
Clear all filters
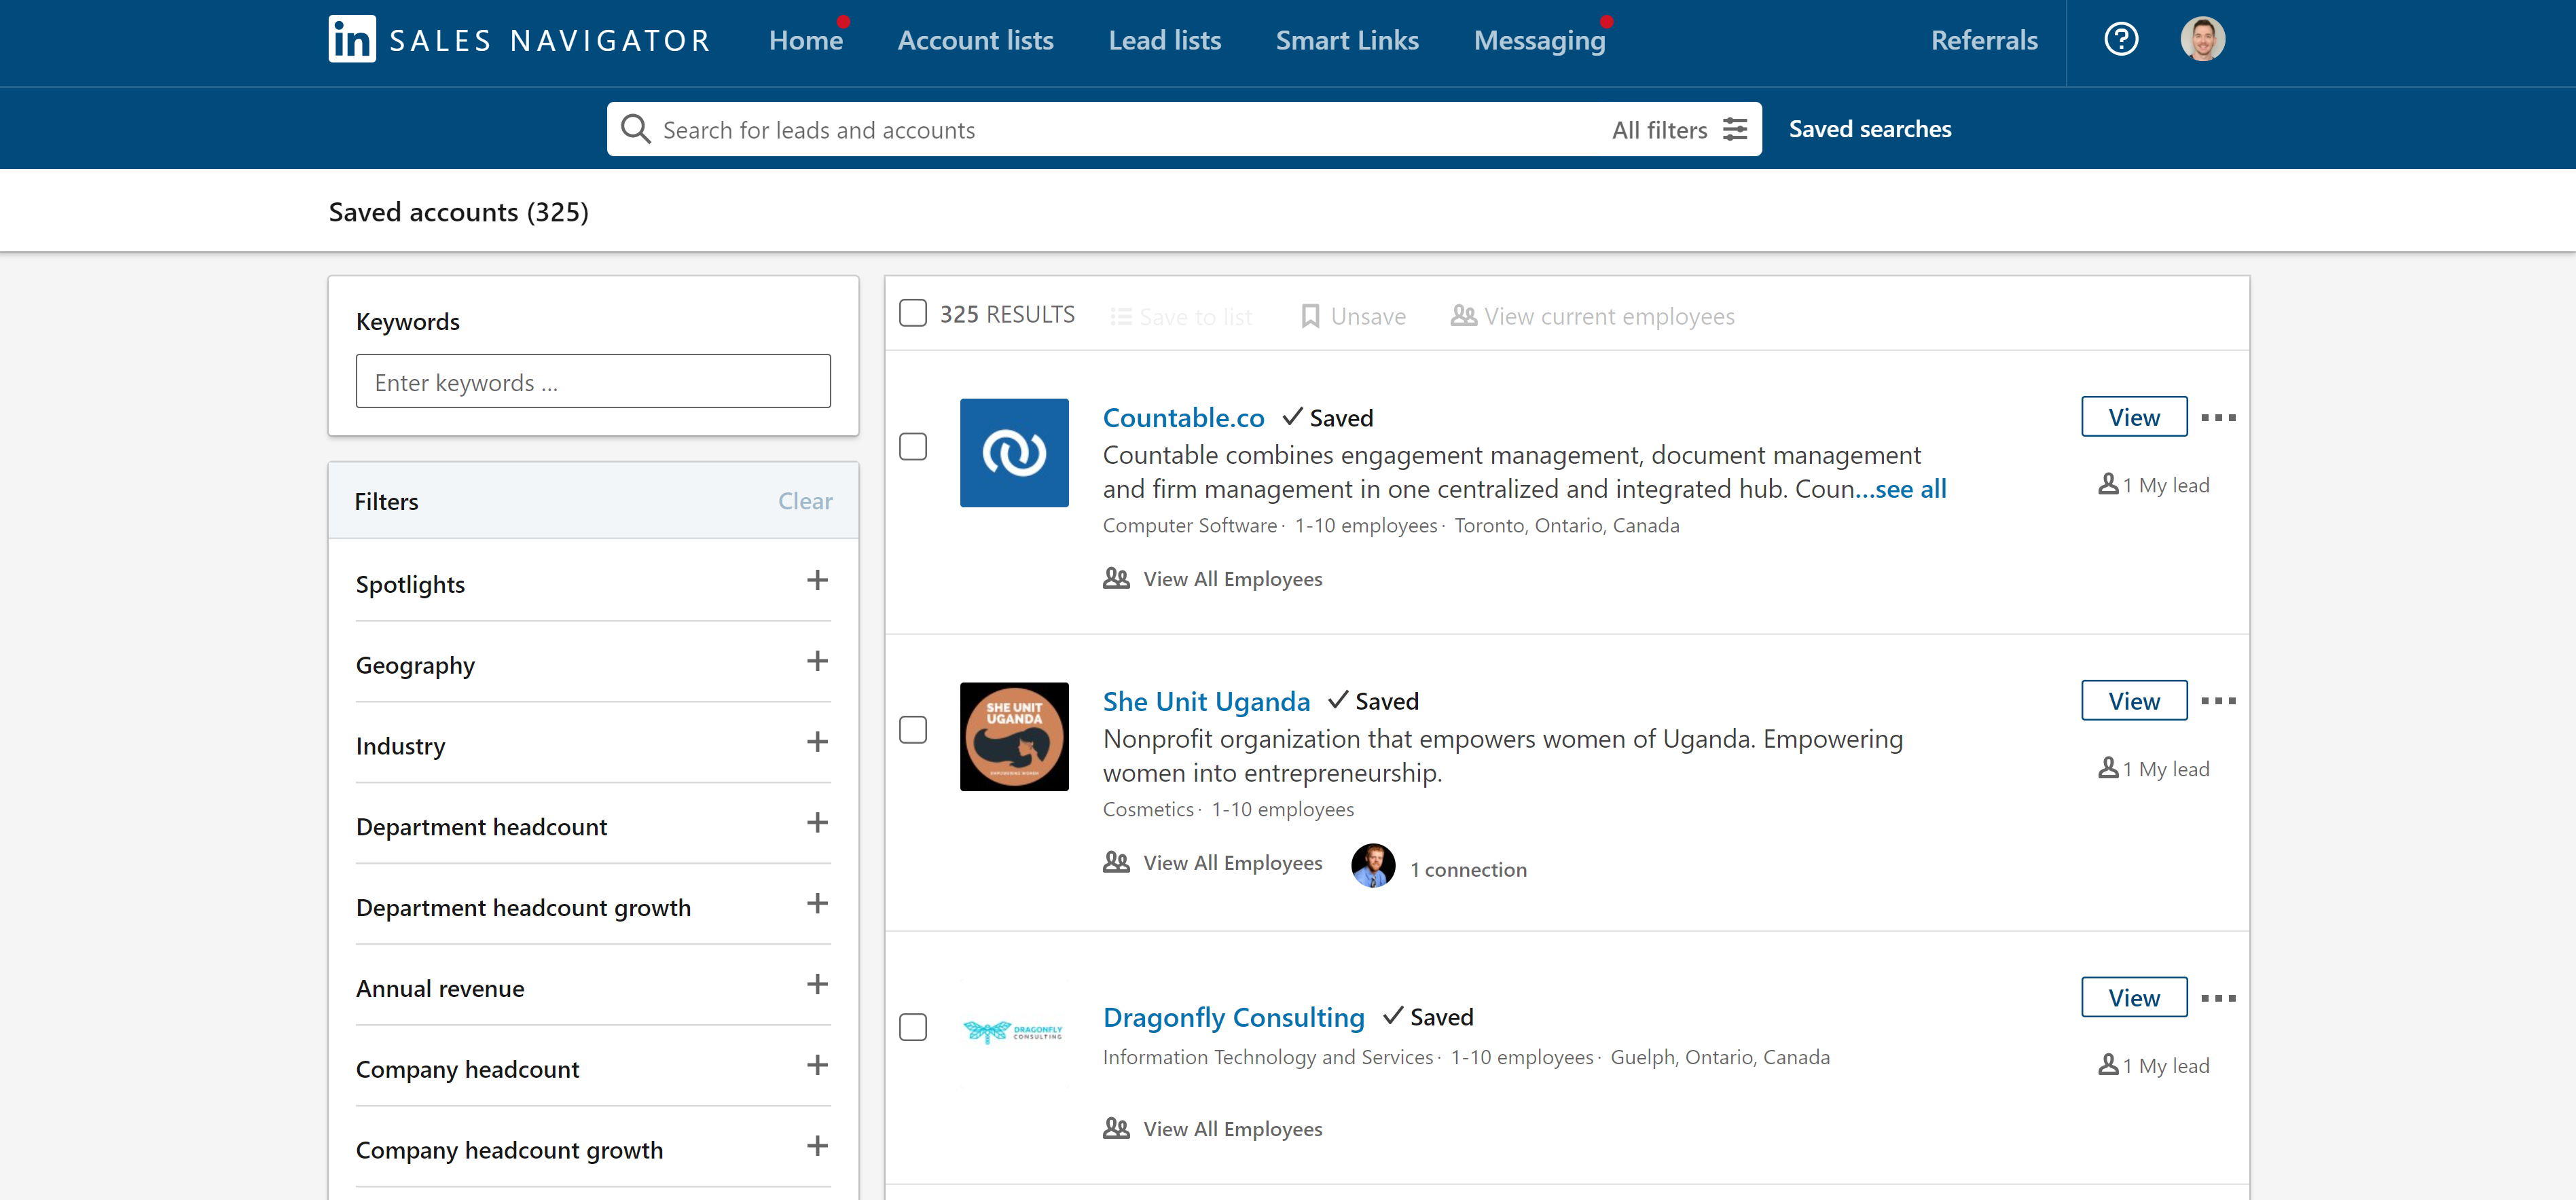(805, 501)
